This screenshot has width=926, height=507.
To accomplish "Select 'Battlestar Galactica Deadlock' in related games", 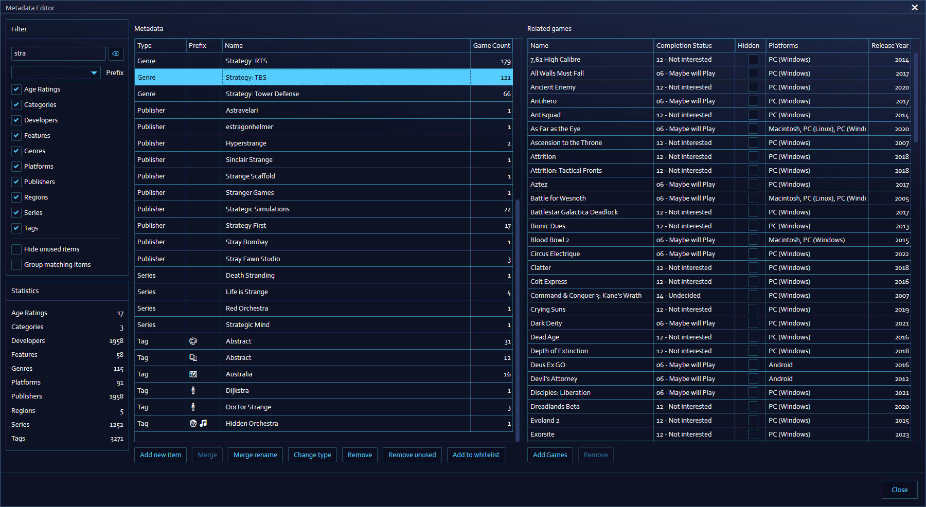I will point(719,212).
